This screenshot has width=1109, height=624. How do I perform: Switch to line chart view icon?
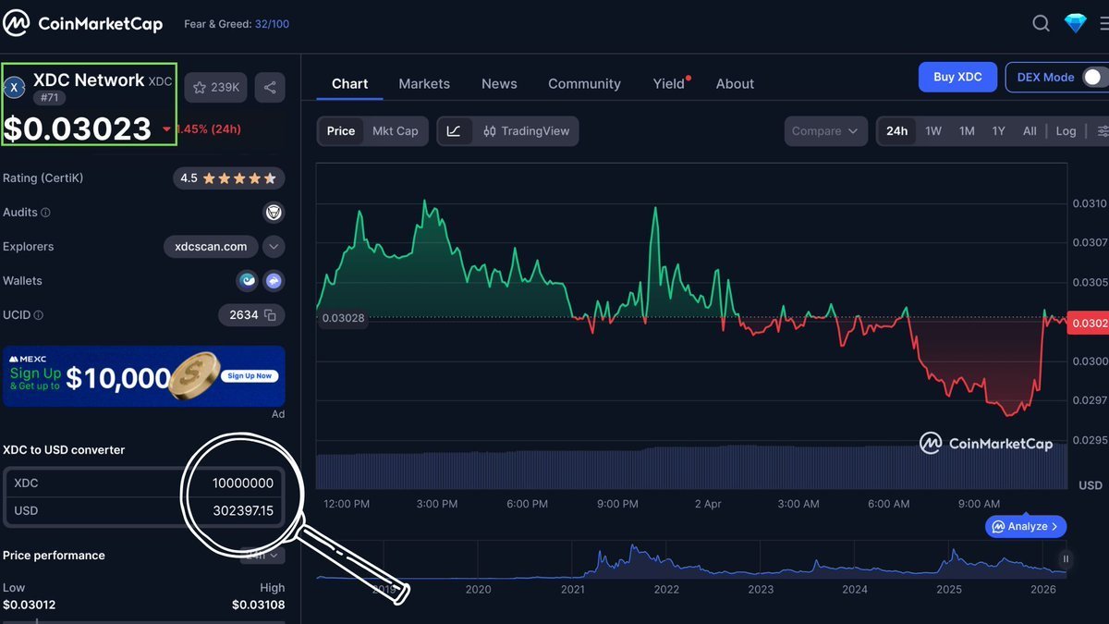coord(454,131)
